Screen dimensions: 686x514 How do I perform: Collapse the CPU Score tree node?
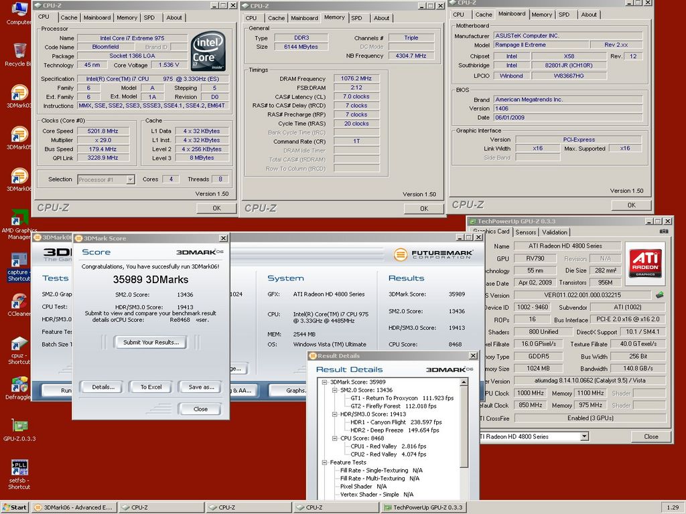335,438
